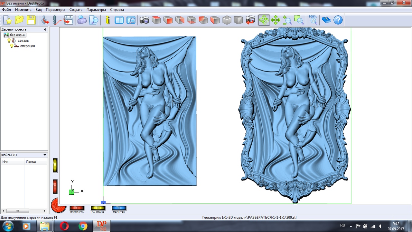Click the 100% zoom-all icon
Viewport: 412px width, 232px height.
[313, 20]
